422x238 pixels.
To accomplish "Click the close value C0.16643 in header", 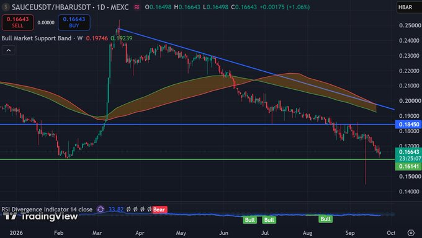I will coord(244,7).
